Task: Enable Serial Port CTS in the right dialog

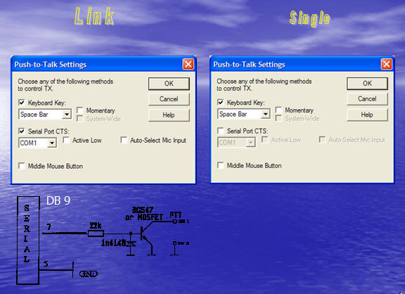Action: point(221,131)
